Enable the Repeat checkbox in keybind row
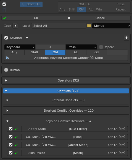The height and width of the screenshot is (160, 132). pyautogui.click(x=101, y=47)
